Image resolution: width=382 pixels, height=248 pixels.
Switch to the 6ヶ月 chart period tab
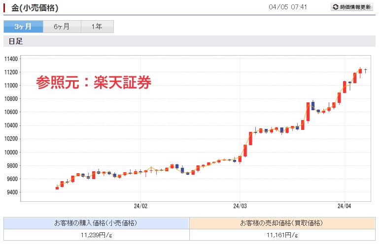pos(62,27)
